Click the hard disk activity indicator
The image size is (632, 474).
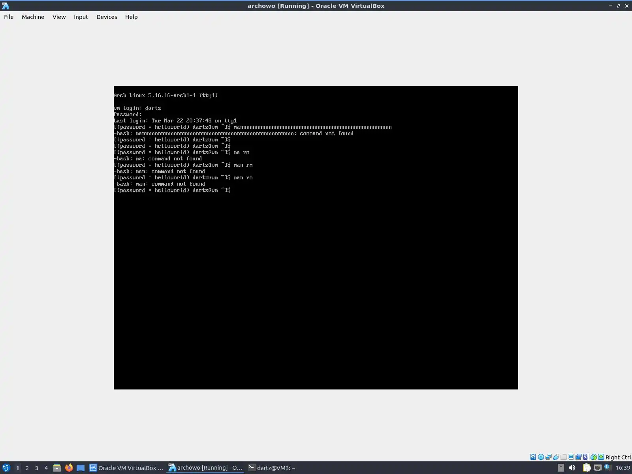533,457
